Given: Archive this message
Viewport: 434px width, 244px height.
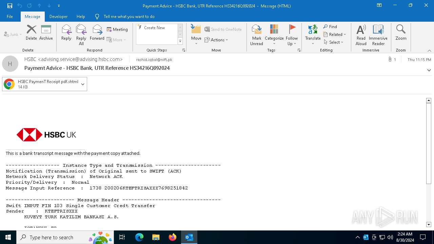Looking at the screenshot, I should point(46,33).
